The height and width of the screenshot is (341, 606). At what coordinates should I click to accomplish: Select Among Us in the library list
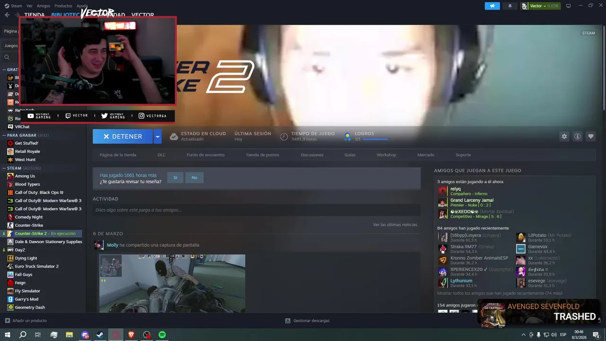pos(25,176)
